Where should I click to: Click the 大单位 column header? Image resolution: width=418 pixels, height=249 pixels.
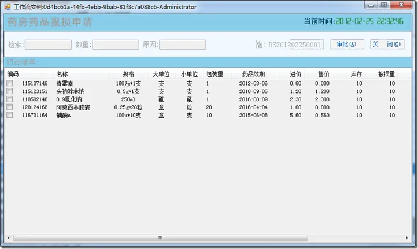tap(161, 74)
